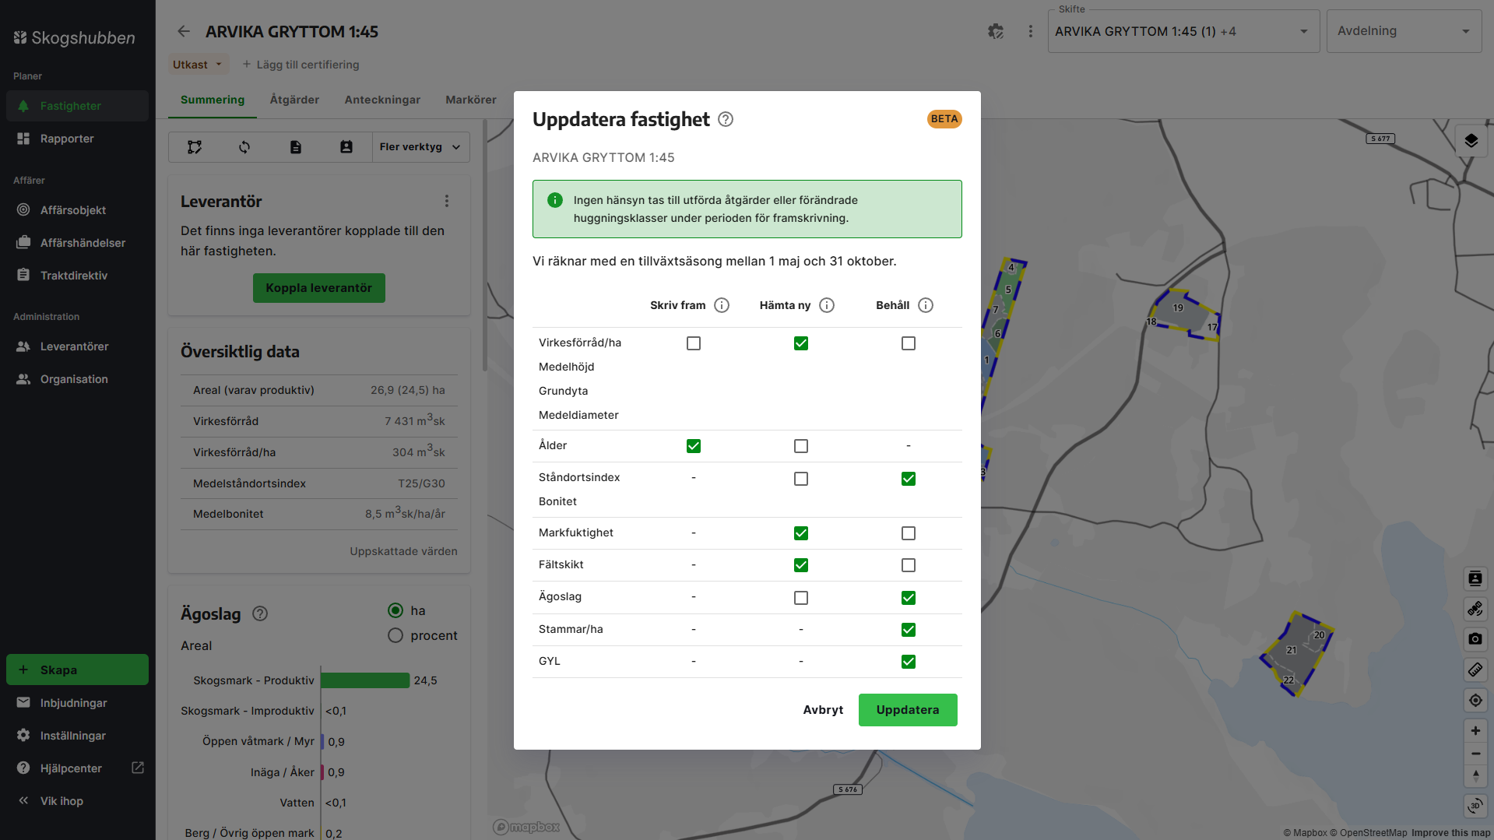Switch to the Åtgärder tab
This screenshot has width=1494, height=840.
[294, 100]
